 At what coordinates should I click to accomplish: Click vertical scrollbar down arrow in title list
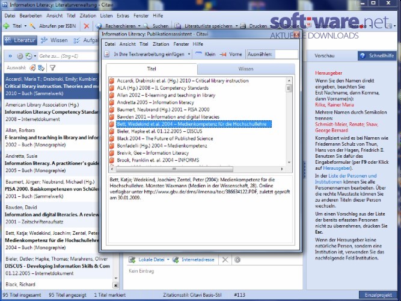(x=289, y=162)
